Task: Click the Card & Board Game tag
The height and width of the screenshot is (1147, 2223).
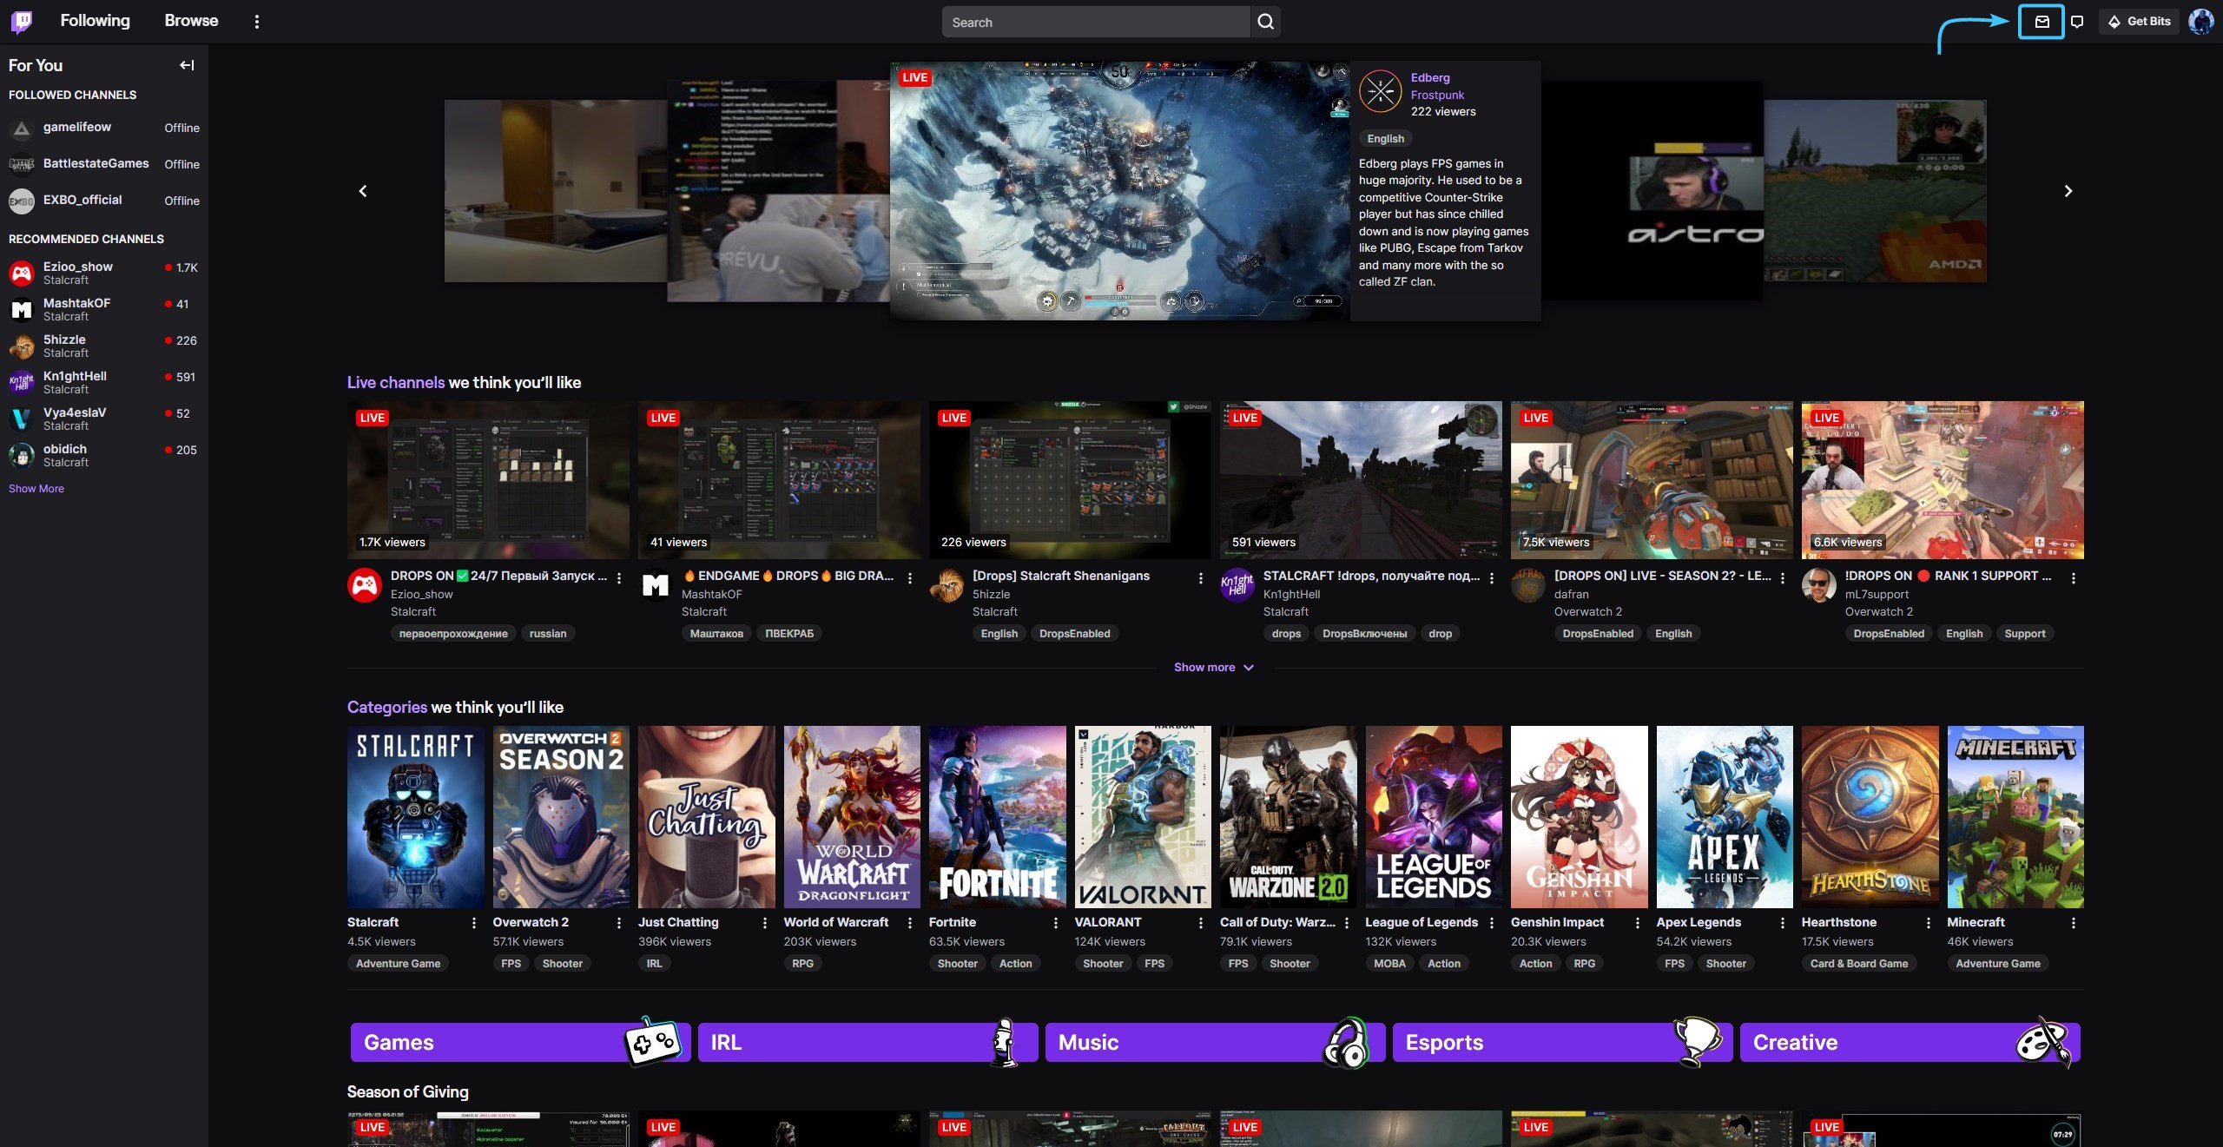Action: (1858, 964)
